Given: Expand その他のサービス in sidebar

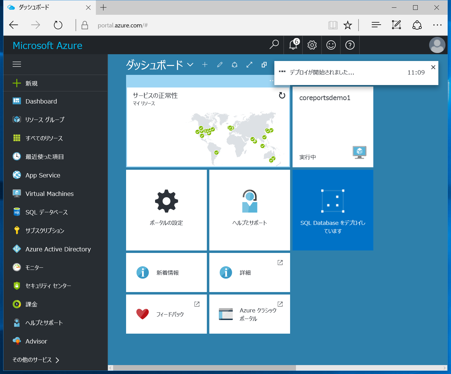Looking at the screenshot, I should click(36, 360).
